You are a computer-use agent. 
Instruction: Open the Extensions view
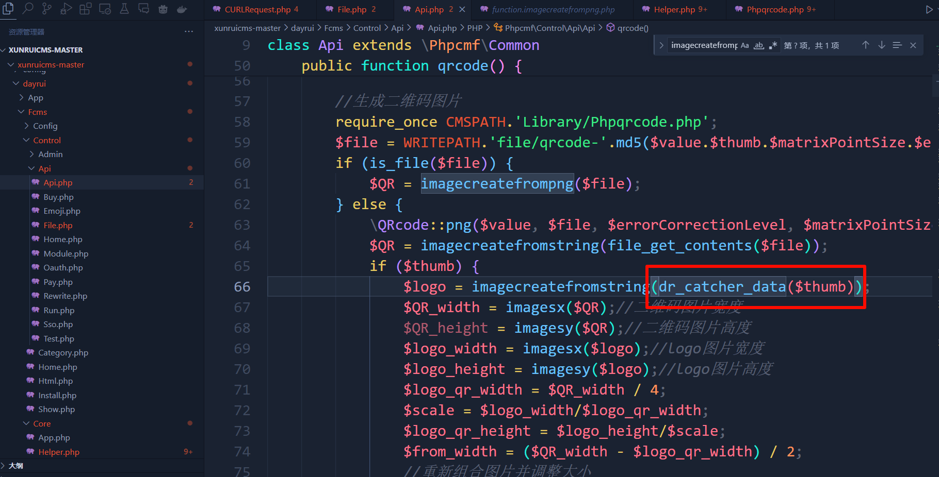click(86, 9)
